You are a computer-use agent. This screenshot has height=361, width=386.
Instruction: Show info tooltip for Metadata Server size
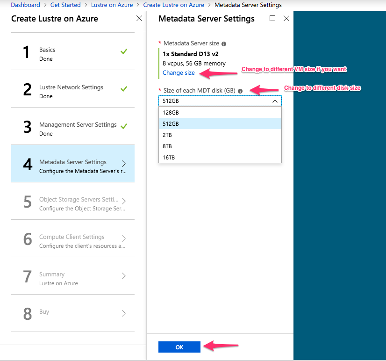[224, 44]
